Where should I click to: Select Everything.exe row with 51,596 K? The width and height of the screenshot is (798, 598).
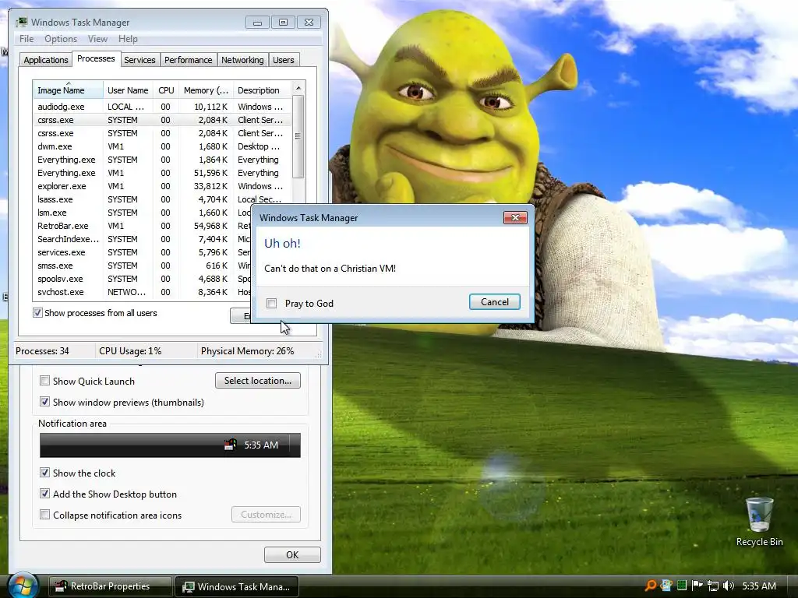[x=161, y=173]
